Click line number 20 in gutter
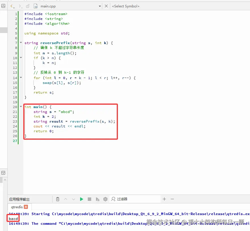Screen dimensions: 250x231 [15, 107]
